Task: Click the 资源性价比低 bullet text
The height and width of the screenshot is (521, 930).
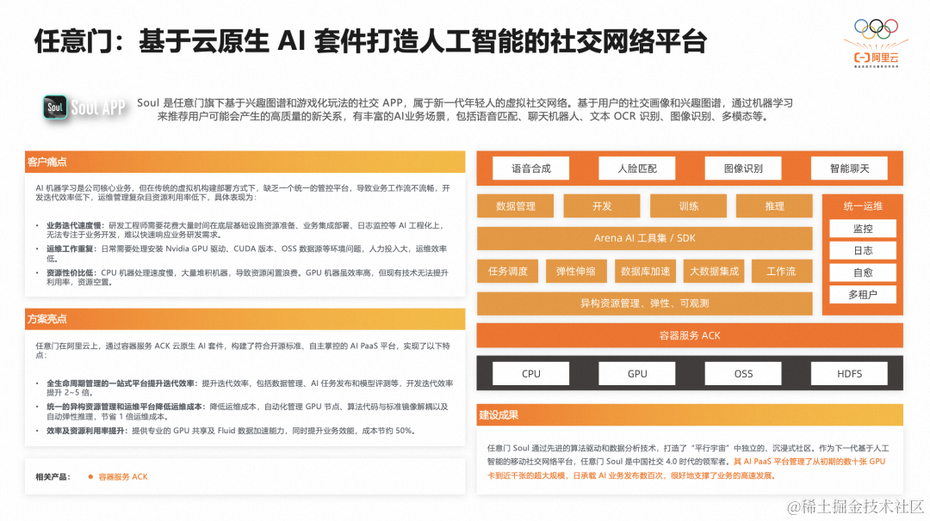Action: (x=247, y=277)
